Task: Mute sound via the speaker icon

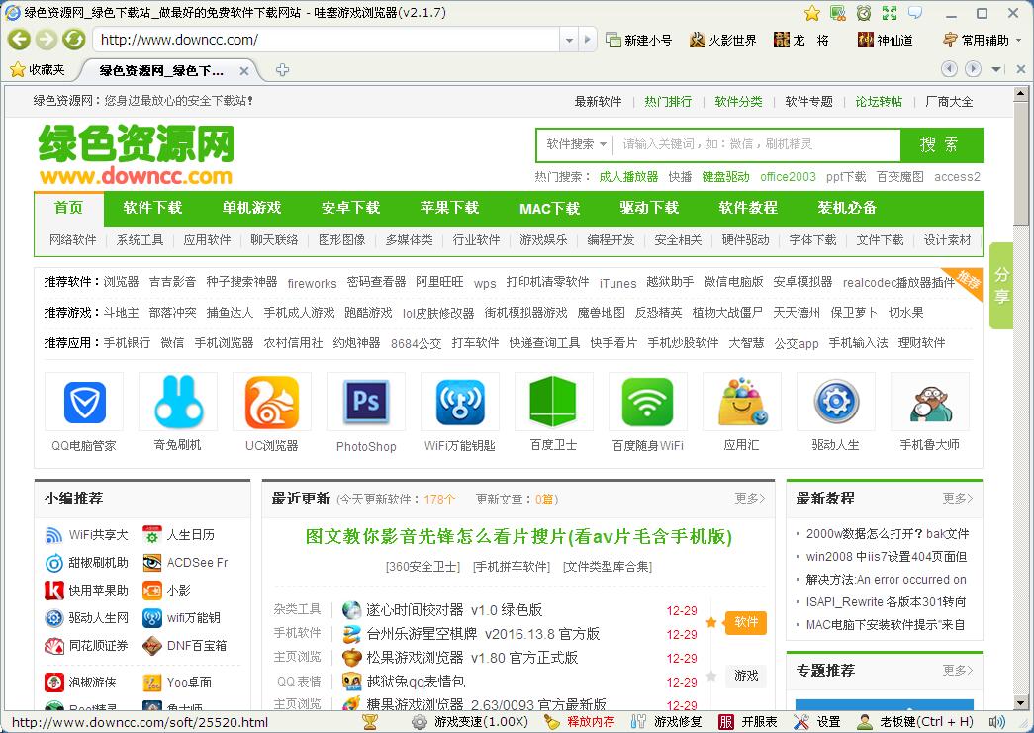Action: pos(994,721)
